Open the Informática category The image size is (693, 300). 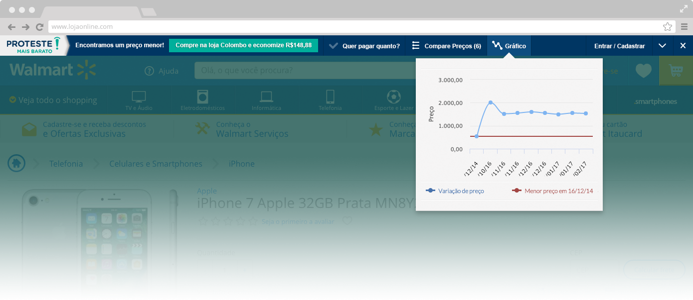pos(266,100)
